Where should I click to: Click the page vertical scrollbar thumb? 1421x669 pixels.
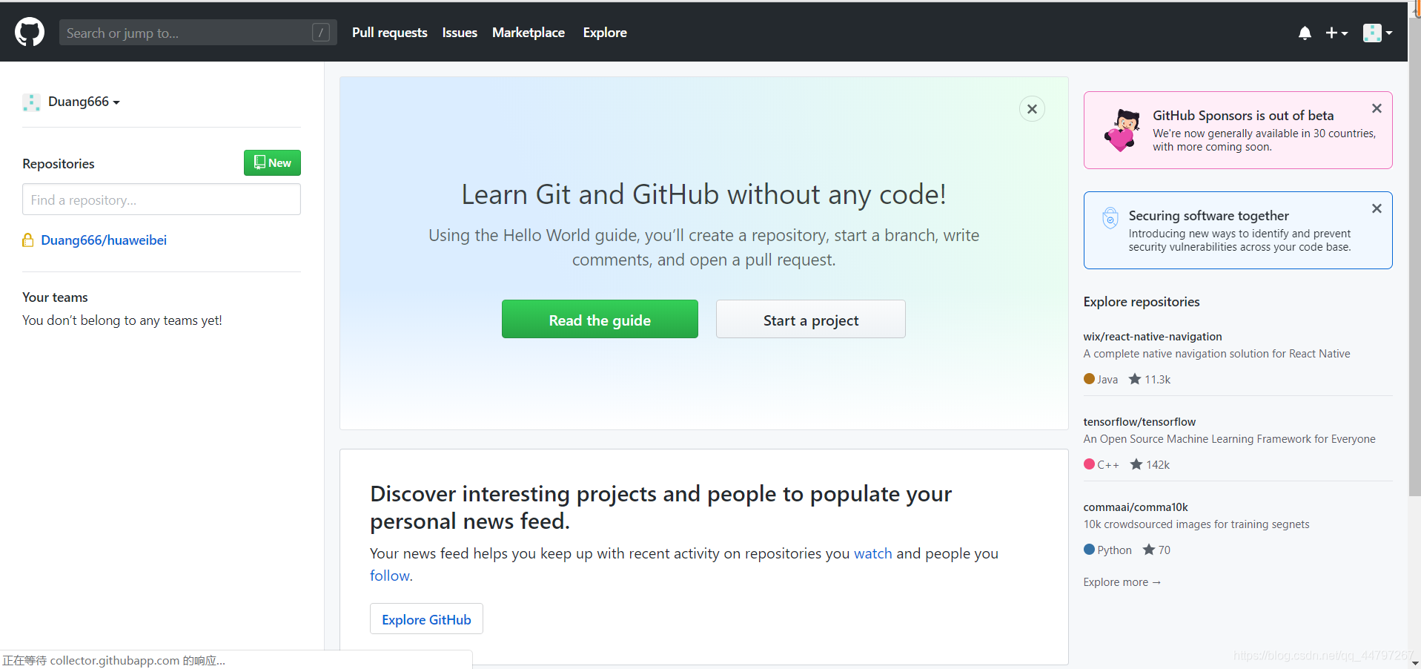[1414, 256]
